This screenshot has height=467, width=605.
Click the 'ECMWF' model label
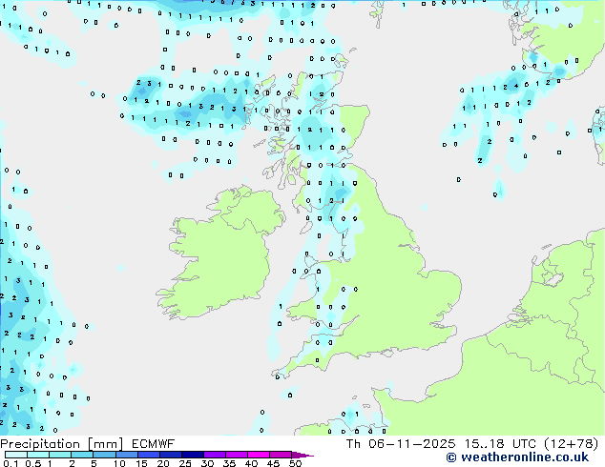coord(154,444)
